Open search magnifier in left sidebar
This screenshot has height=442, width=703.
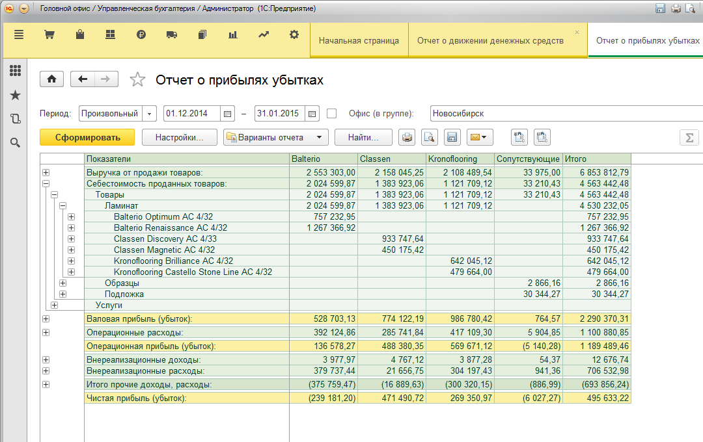[x=15, y=143]
